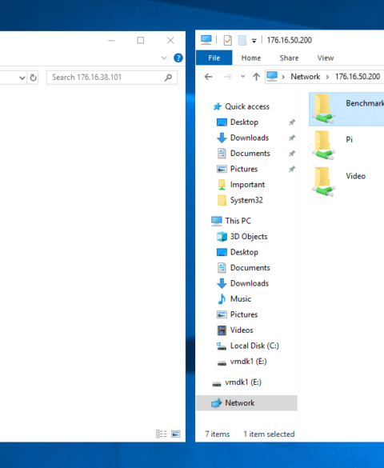This screenshot has height=468, width=384.
Task: Open vmdk1 (E:) under This PC
Action: point(248,361)
